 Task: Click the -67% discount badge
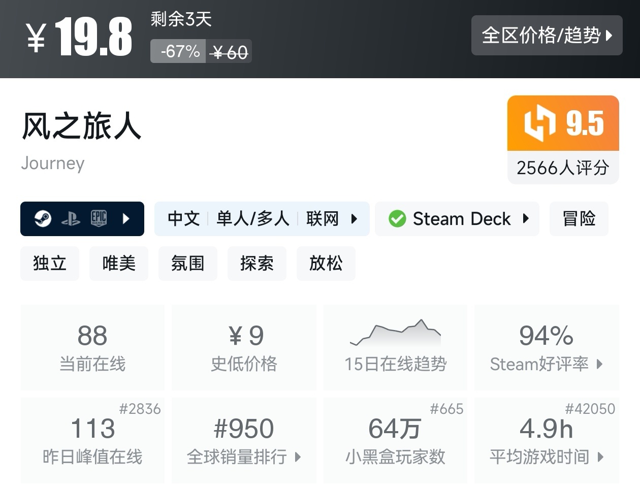click(x=177, y=51)
